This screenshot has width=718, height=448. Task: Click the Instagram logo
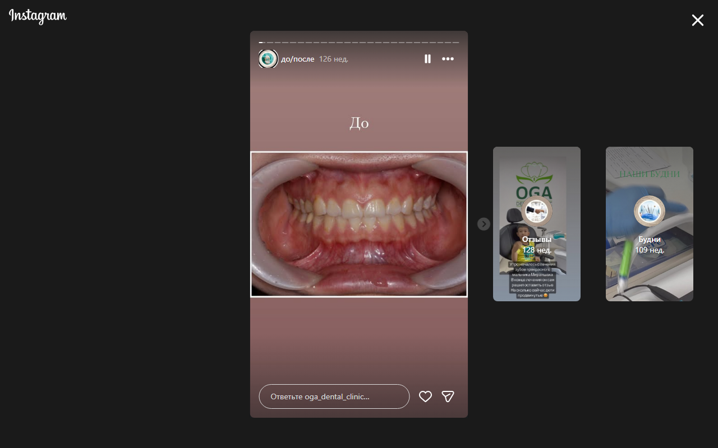tap(38, 16)
